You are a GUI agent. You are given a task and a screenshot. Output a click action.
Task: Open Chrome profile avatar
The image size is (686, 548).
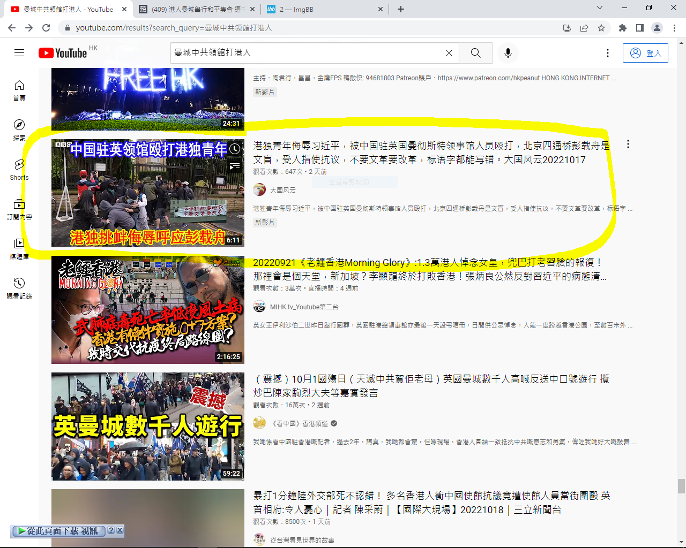[657, 28]
